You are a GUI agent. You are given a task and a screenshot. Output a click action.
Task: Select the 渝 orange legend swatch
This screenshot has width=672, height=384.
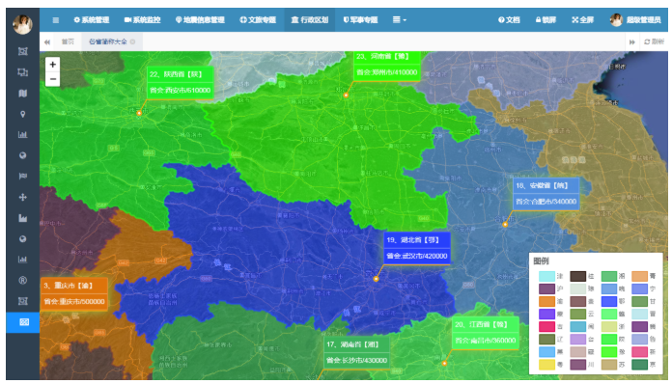546,301
